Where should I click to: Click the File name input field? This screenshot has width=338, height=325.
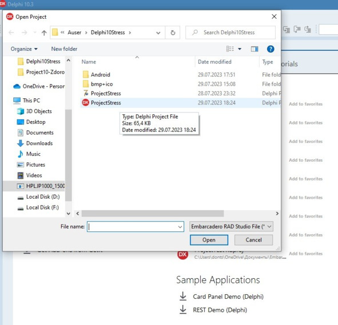click(136, 227)
